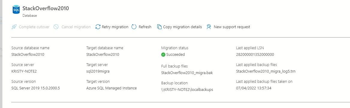
Task: Click the New support request person icon
Action: (209, 27)
